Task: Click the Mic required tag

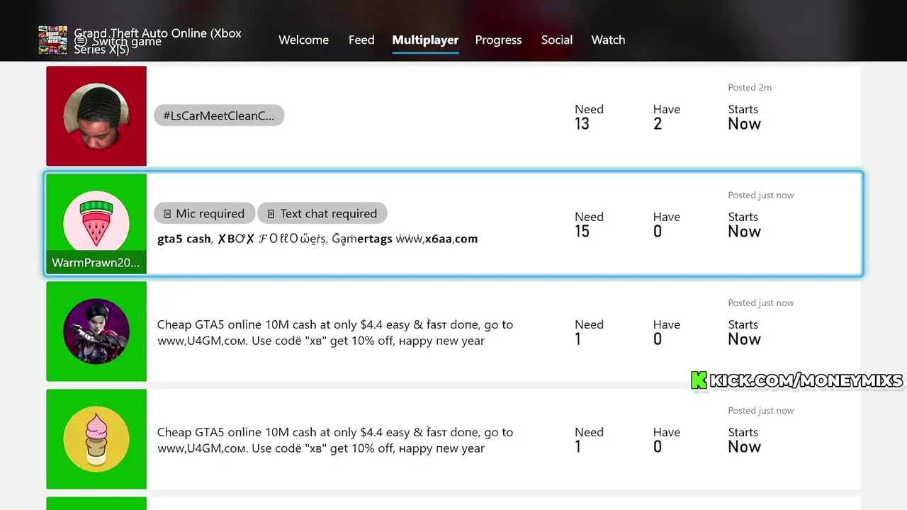Action: click(x=204, y=213)
